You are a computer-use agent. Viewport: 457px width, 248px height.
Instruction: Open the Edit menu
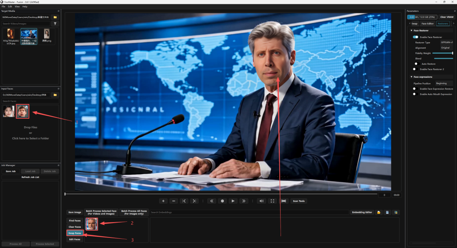10,6
